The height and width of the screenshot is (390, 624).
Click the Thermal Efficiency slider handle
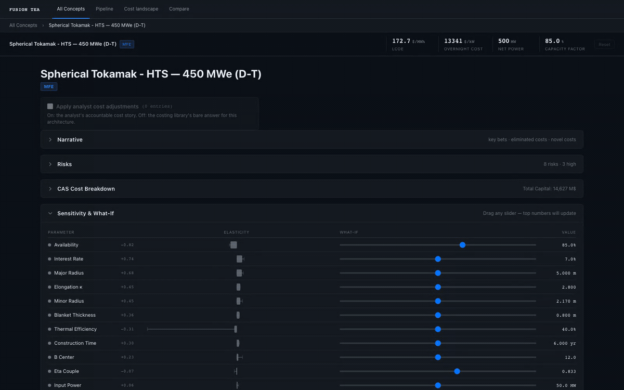438,329
